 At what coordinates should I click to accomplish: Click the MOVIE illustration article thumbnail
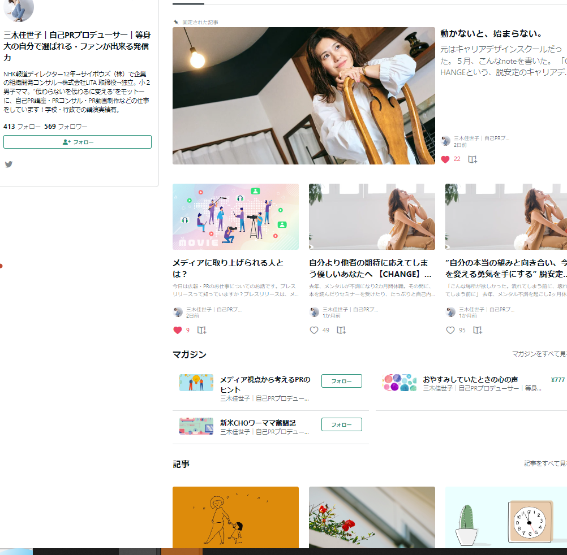tap(235, 216)
